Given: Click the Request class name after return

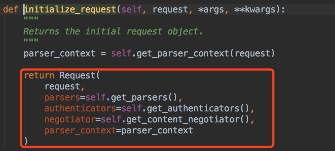Looking at the screenshot, I should click(77, 76).
